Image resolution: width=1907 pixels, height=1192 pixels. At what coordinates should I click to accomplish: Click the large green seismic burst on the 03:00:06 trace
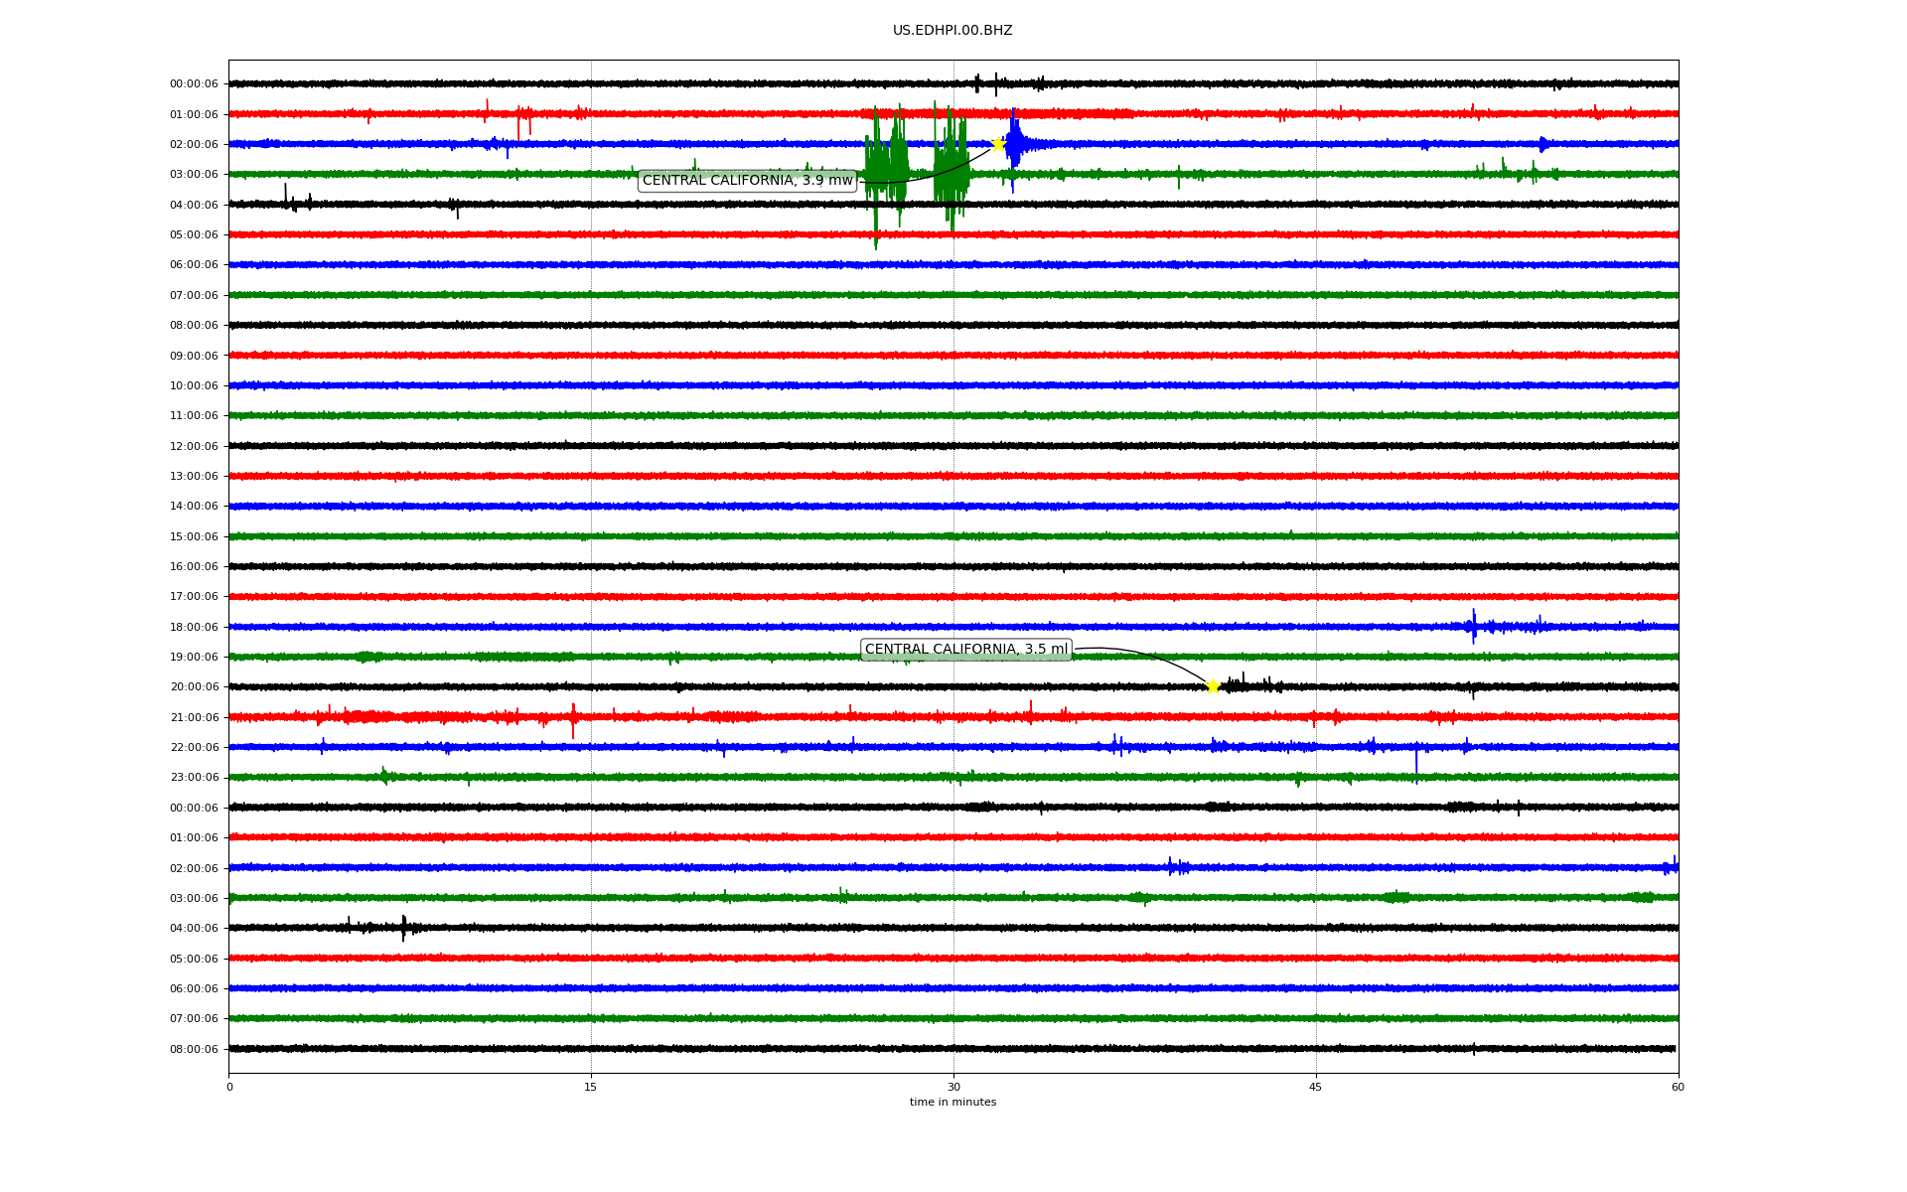(x=886, y=169)
